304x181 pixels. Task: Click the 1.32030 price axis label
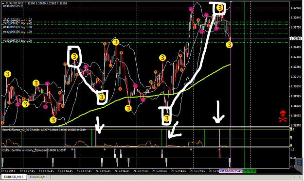pyautogui.click(x=296, y=86)
